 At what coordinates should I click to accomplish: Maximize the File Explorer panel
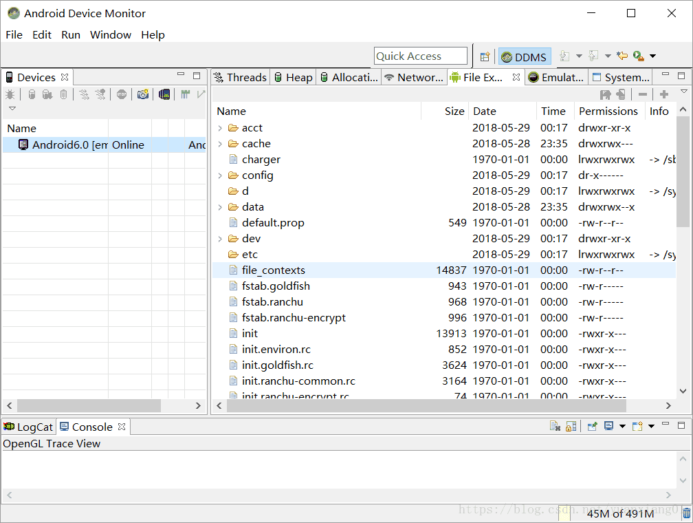click(x=681, y=76)
